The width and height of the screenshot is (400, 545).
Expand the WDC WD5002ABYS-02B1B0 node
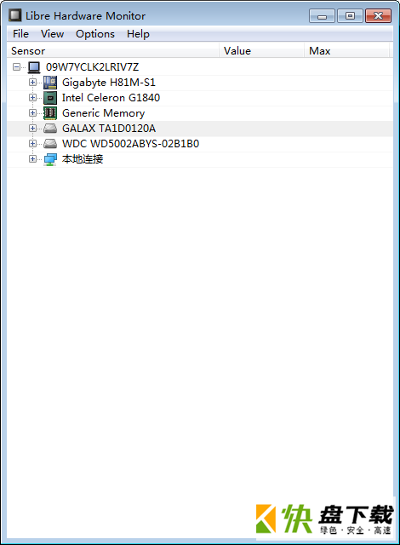32,144
